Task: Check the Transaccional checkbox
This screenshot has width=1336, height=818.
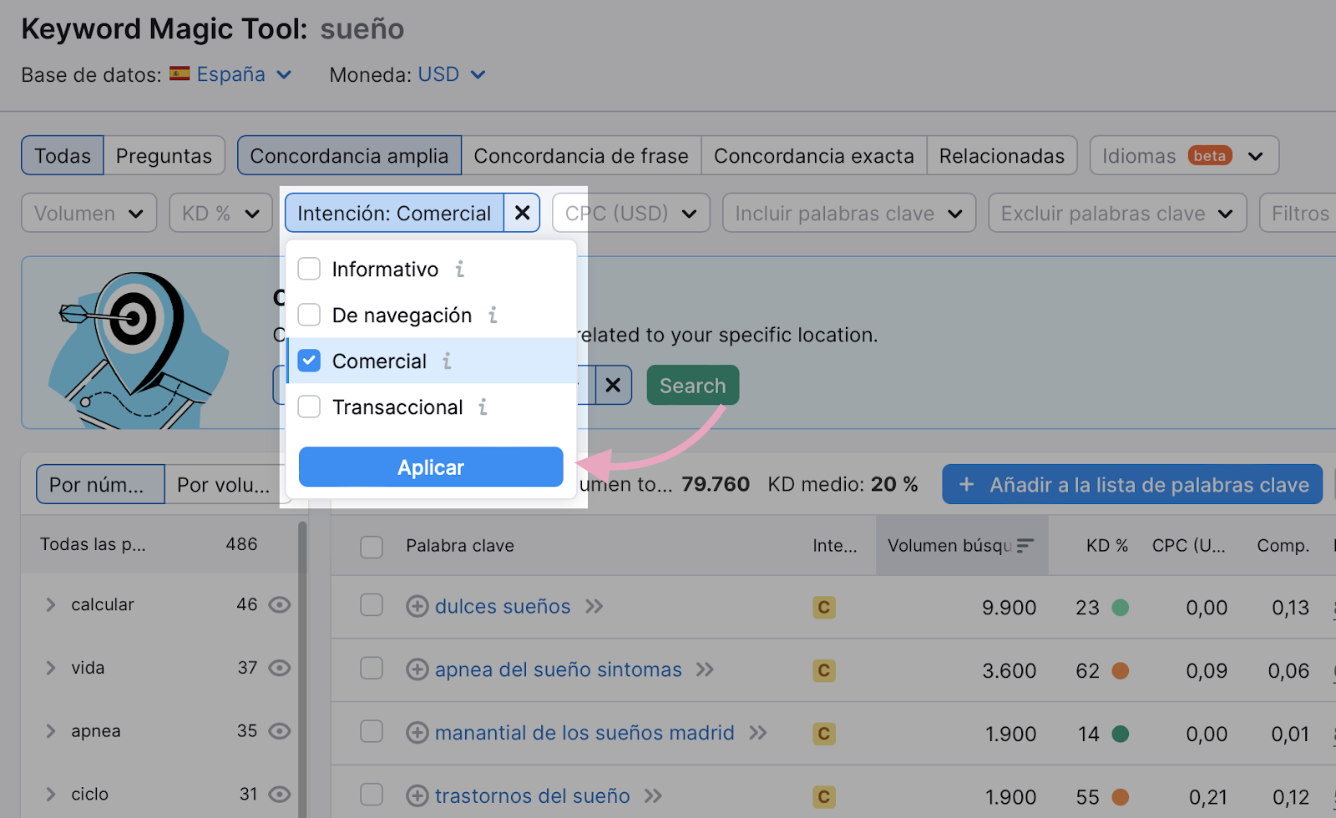Action: (x=309, y=407)
